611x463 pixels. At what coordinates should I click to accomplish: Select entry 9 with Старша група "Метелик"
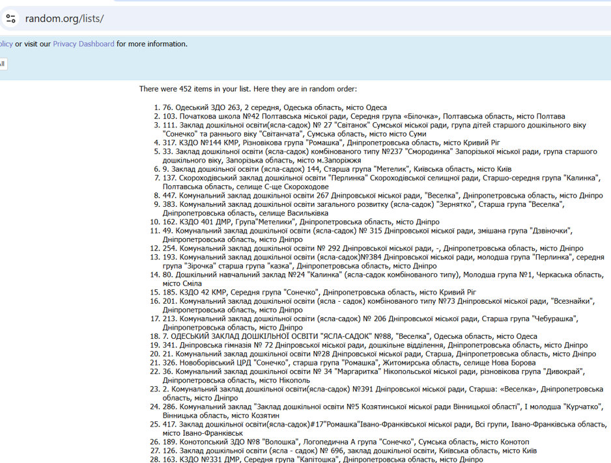click(x=337, y=169)
